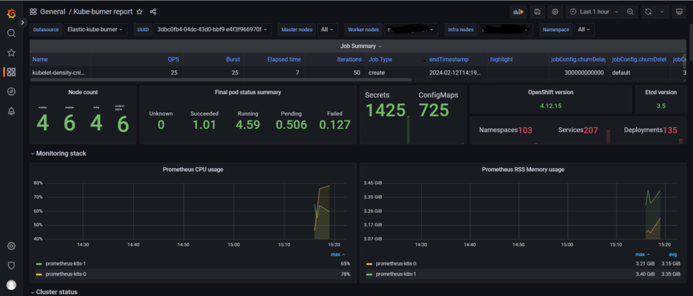Sort table by Iterations column
Image resolution: width=693 pixels, height=296 pixels.
tap(348, 60)
